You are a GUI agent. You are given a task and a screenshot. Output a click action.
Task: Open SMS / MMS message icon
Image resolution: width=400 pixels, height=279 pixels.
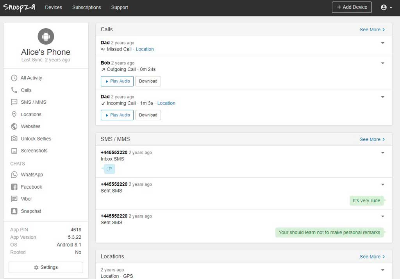(x=14, y=102)
